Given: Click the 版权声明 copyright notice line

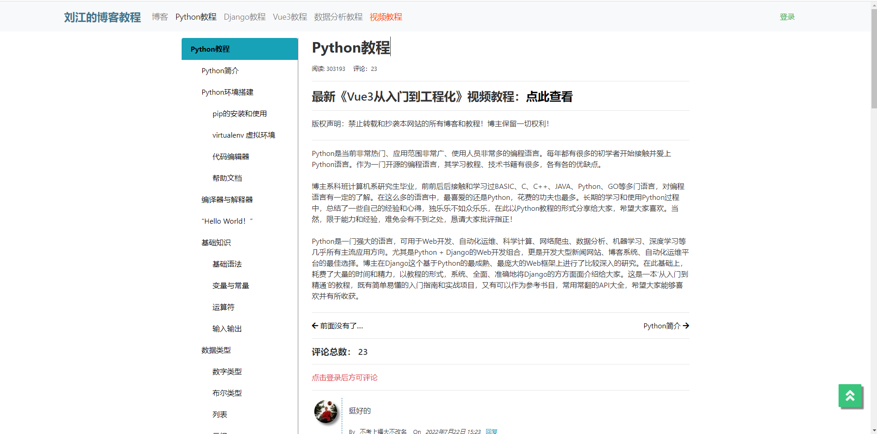Looking at the screenshot, I should (x=430, y=123).
